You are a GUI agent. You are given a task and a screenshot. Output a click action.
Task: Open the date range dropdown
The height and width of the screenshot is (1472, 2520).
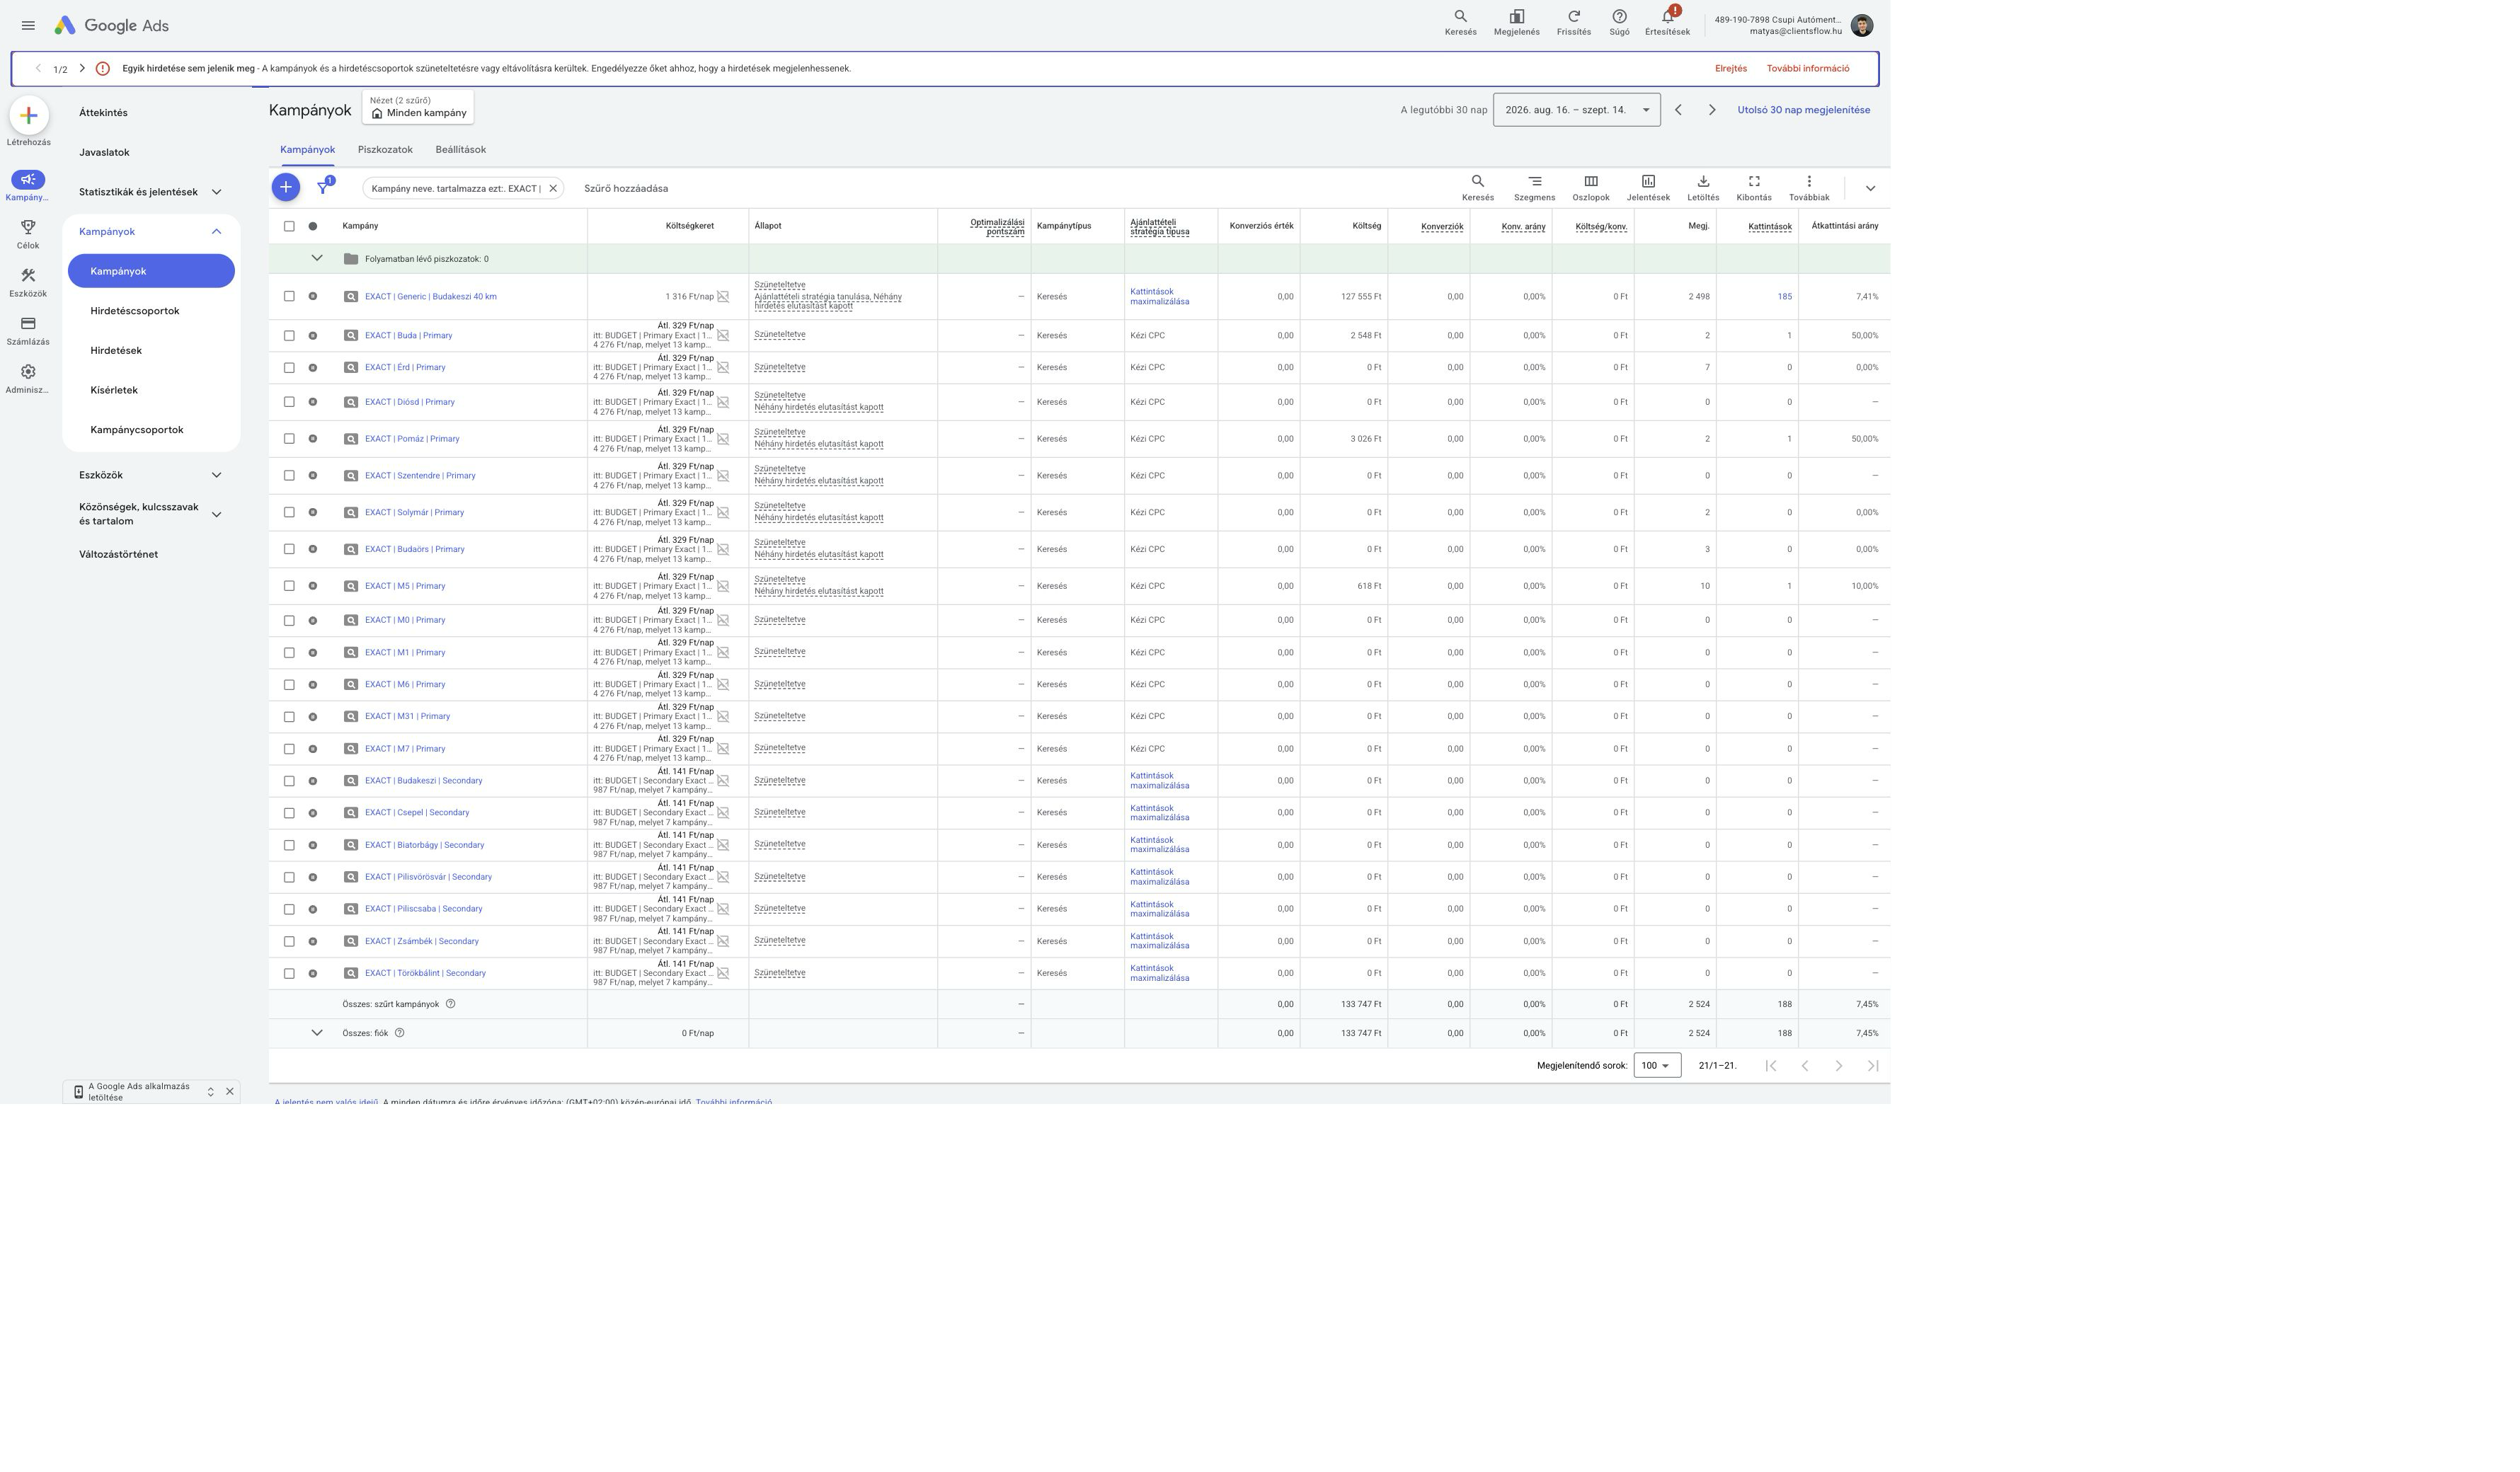pyautogui.click(x=1576, y=110)
